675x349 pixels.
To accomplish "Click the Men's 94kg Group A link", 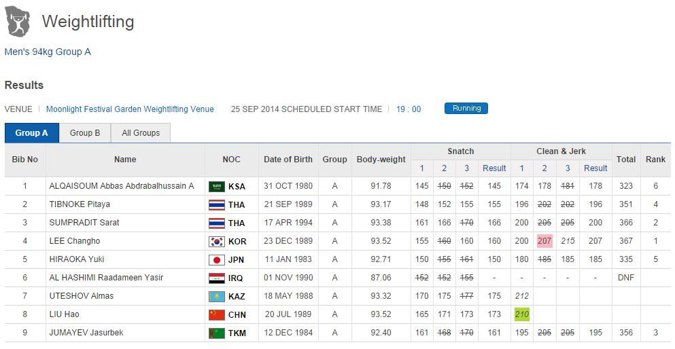I will 48,52.
